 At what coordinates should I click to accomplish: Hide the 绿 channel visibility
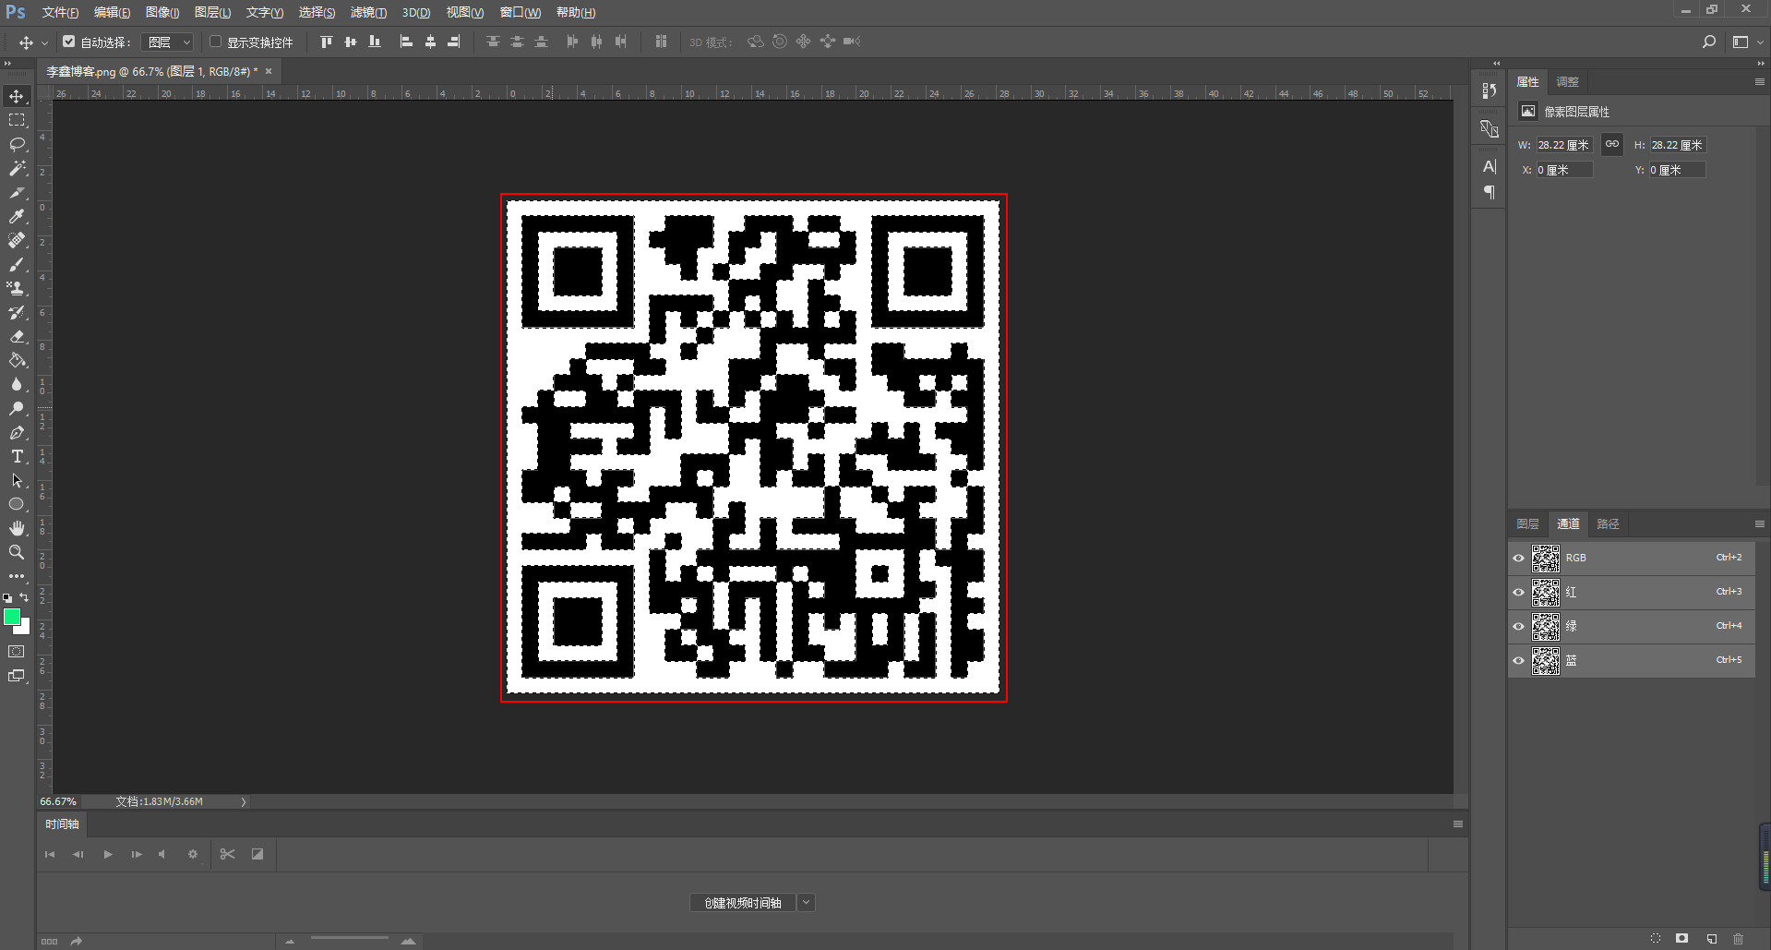coord(1518,626)
